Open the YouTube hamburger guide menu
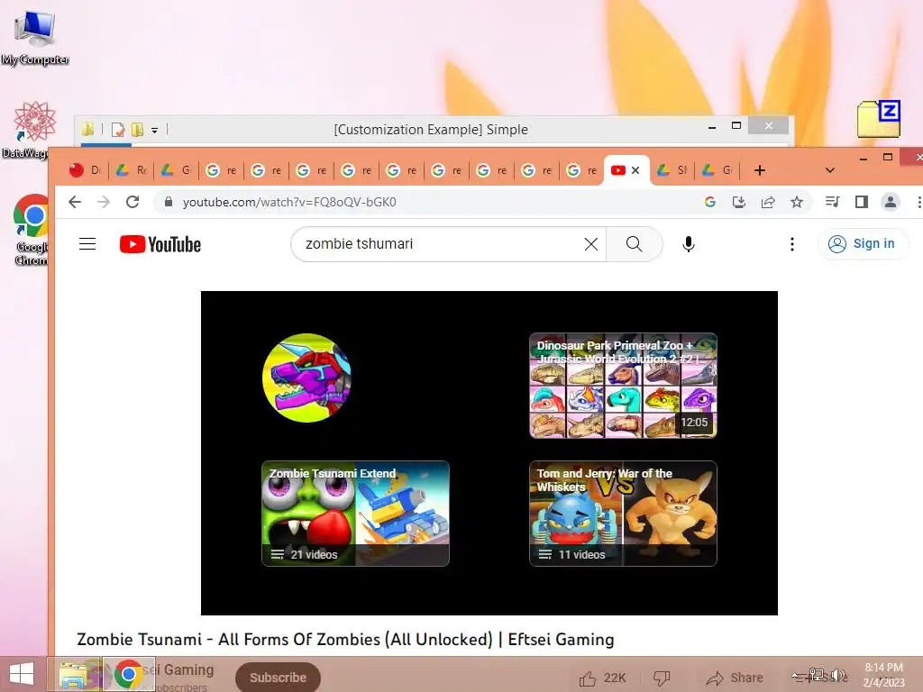Image resolution: width=923 pixels, height=692 pixels. click(87, 243)
